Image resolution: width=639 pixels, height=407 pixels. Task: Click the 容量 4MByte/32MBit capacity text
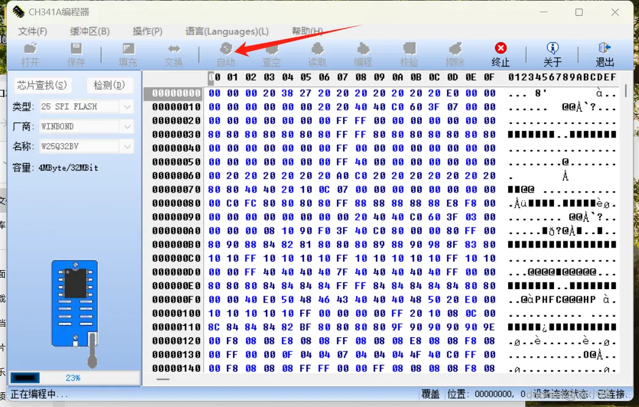coord(56,168)
